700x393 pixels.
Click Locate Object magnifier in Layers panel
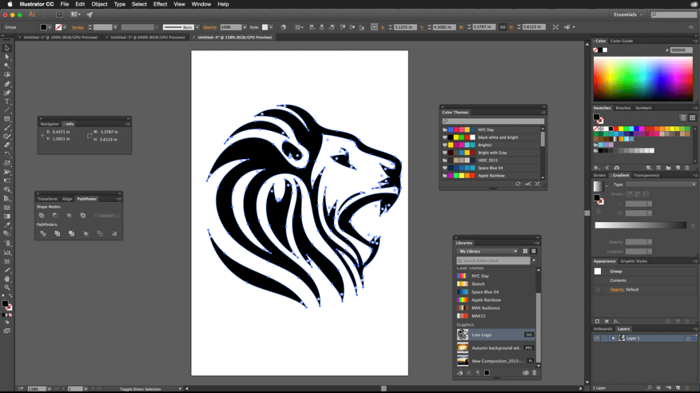click(x=649, y=388)
